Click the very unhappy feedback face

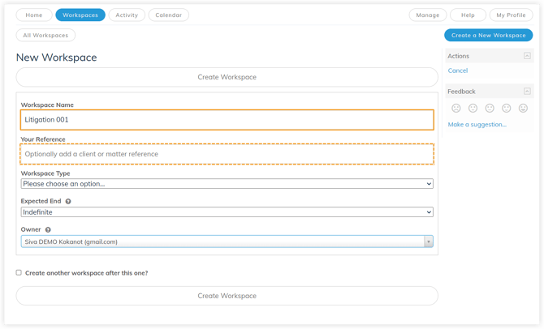[456, 109]
